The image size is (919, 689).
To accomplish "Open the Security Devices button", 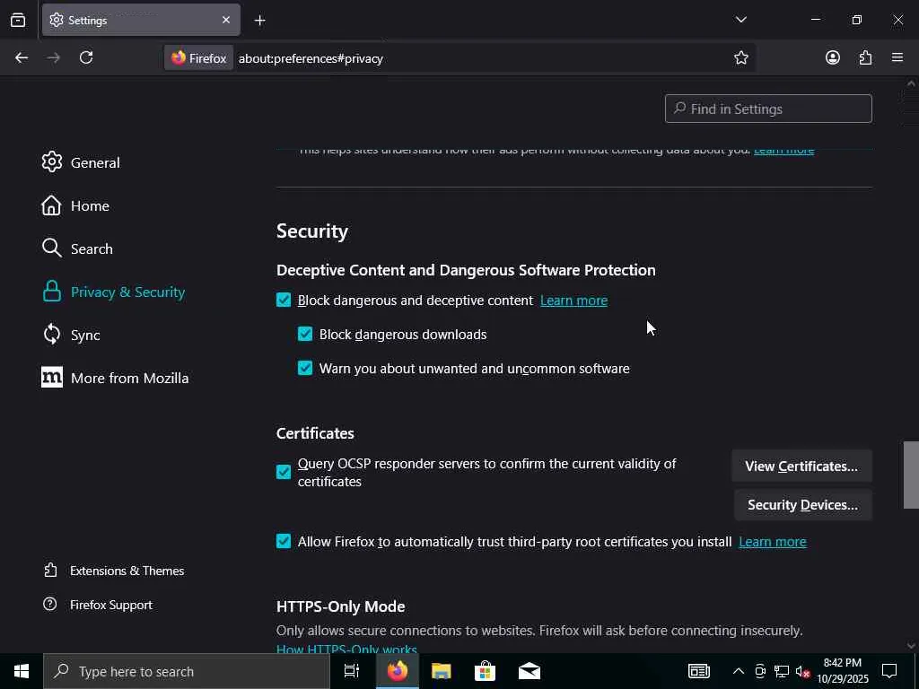I will 802,505.
